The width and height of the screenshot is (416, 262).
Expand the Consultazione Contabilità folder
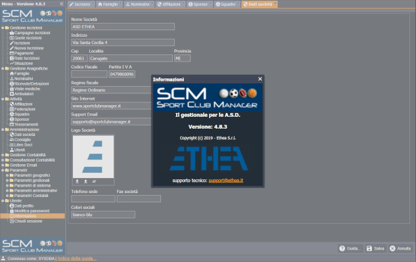[x=3, y=160]
